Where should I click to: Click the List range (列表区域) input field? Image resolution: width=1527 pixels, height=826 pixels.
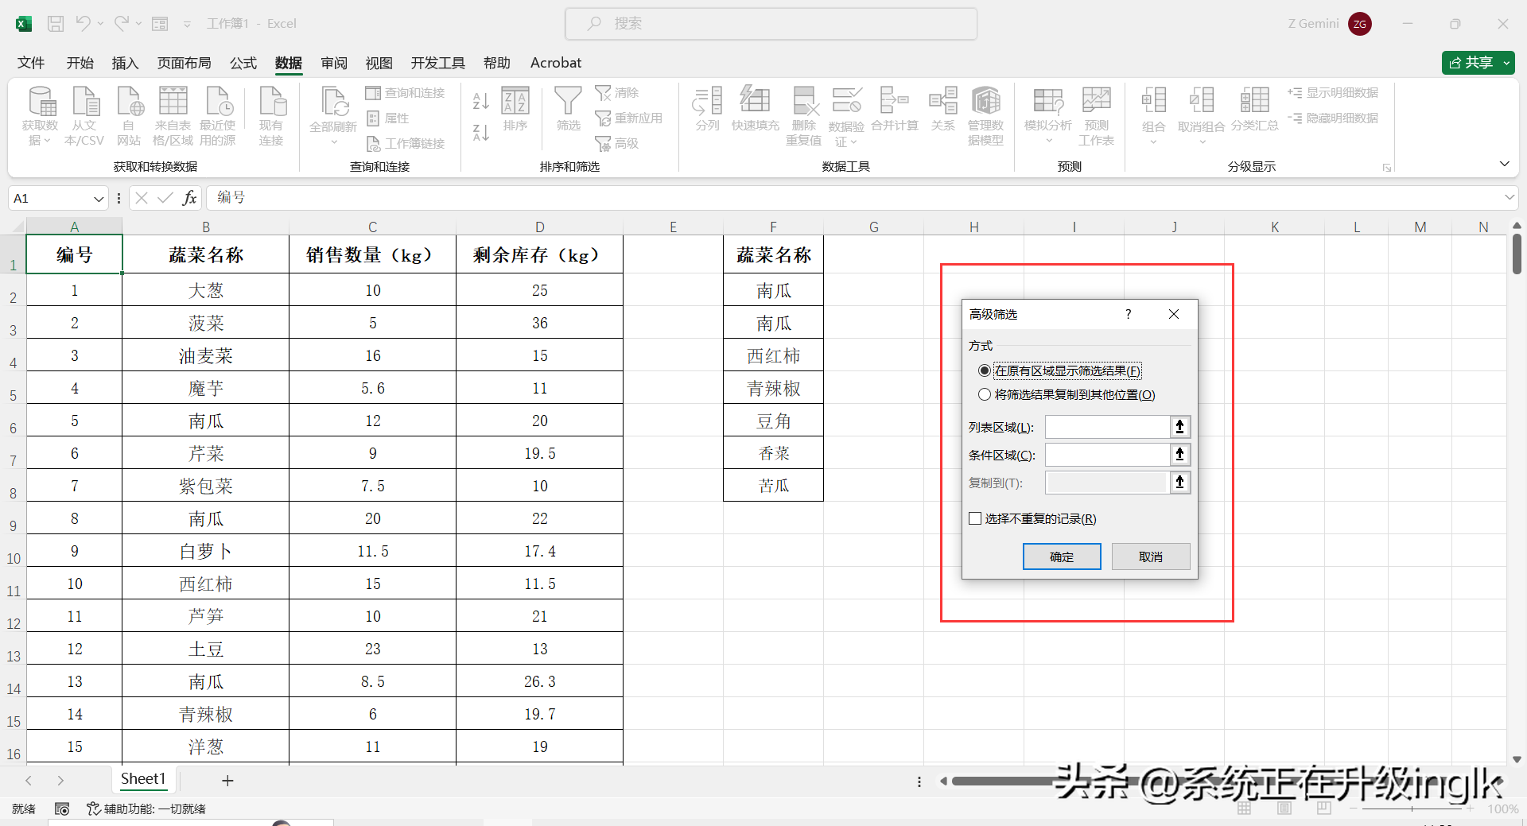1107,427
